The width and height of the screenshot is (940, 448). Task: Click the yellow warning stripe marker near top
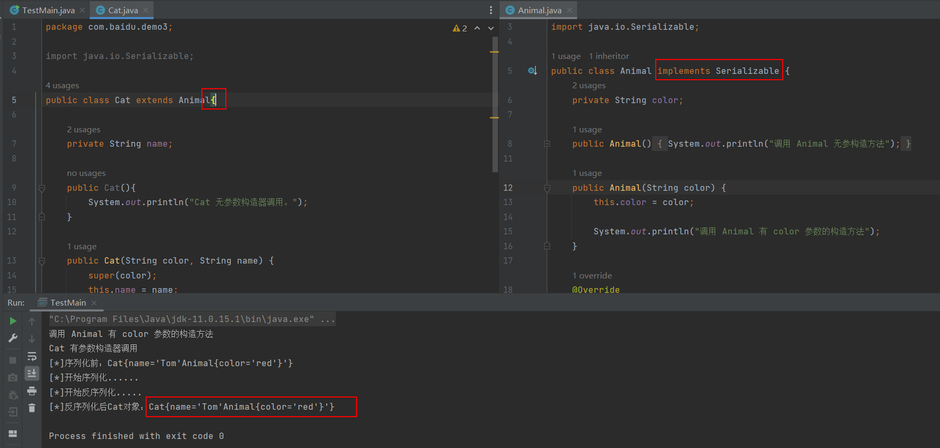coord(494,52)
